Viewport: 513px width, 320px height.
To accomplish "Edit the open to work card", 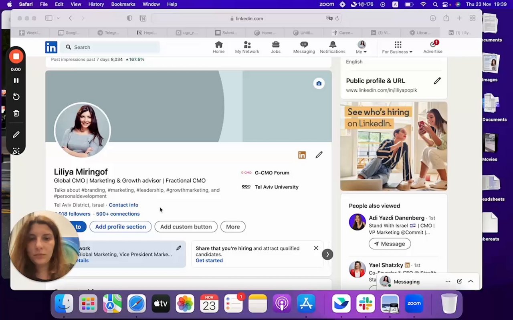I will (x=179, y=248).
